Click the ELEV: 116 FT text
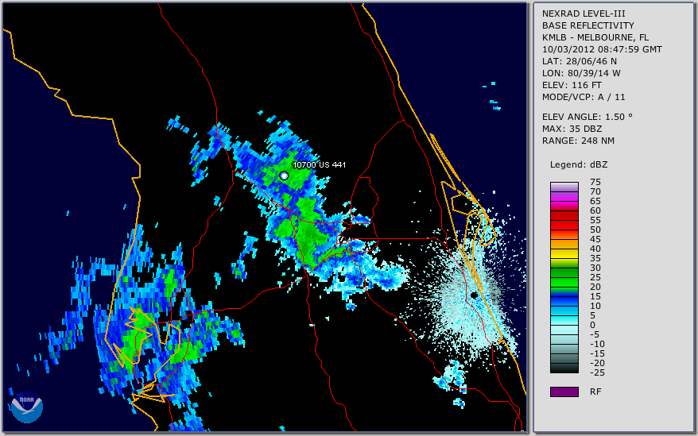698x436 pixels. tap(572, 85)
